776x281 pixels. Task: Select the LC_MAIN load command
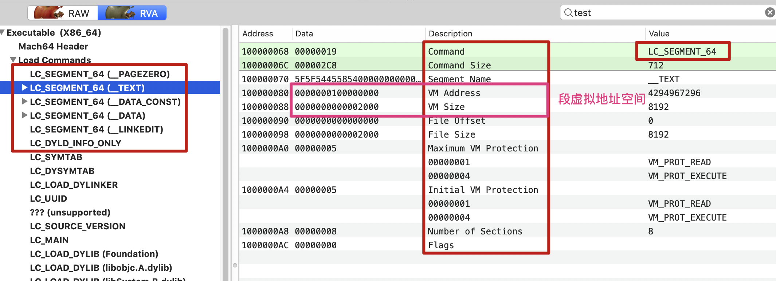click(x=49, y=240)
